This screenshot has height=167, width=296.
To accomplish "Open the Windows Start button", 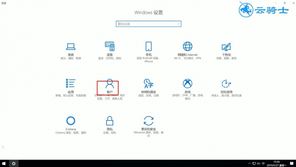I will coord(4,163).
